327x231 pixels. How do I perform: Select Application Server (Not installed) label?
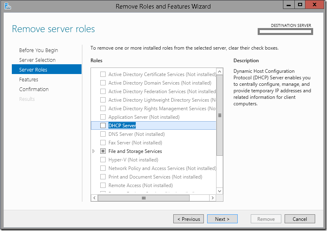click(144, 117)
